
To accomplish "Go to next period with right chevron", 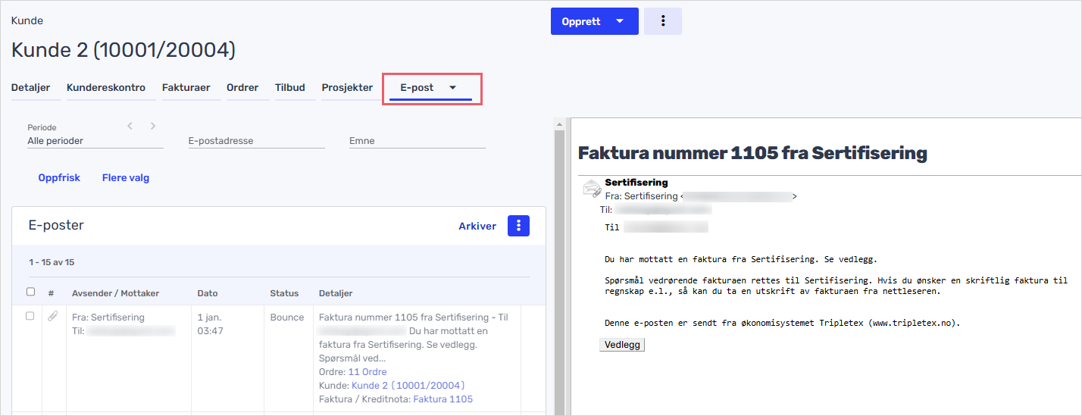I will click(152, 126).
